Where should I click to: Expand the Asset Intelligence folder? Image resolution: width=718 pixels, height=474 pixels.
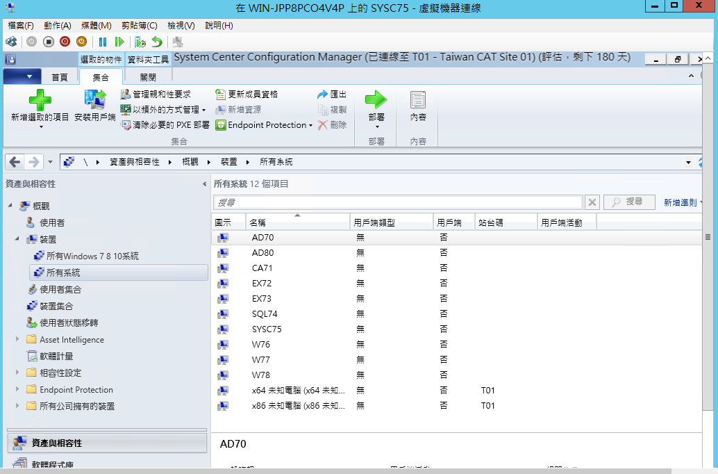17,339
